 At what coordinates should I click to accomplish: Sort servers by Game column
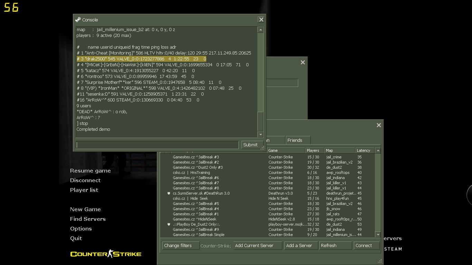[x=286, y=150]
